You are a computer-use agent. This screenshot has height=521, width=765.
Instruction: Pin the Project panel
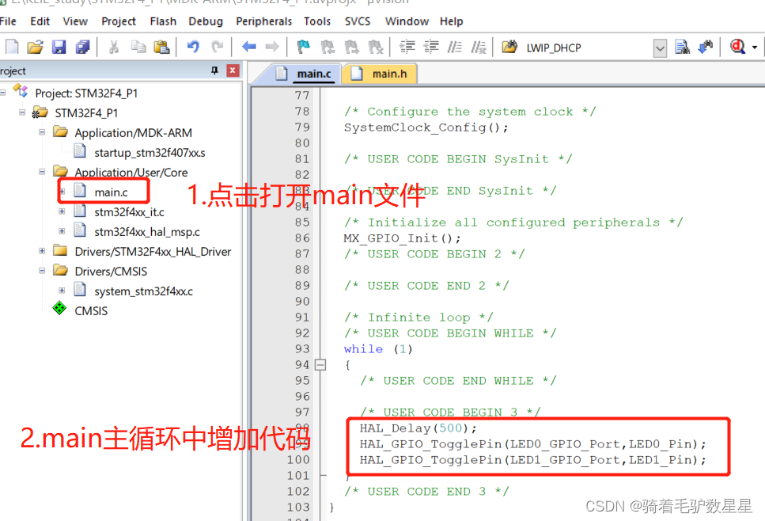(214, 70)
